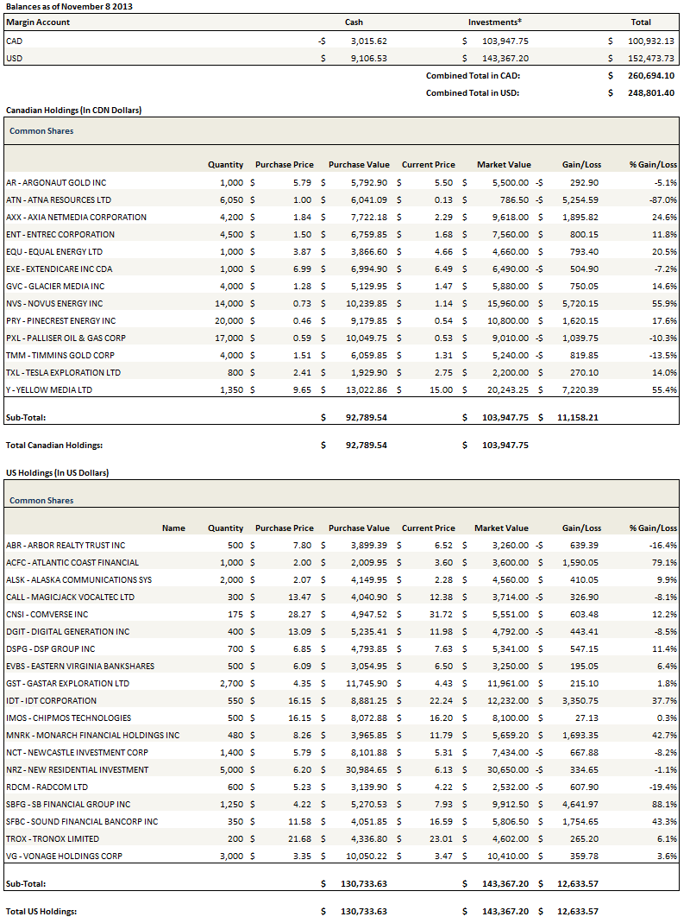Select the Margin Account header cell
The width and height of the screenshot is (690, 923).
(x=38, y=22)
